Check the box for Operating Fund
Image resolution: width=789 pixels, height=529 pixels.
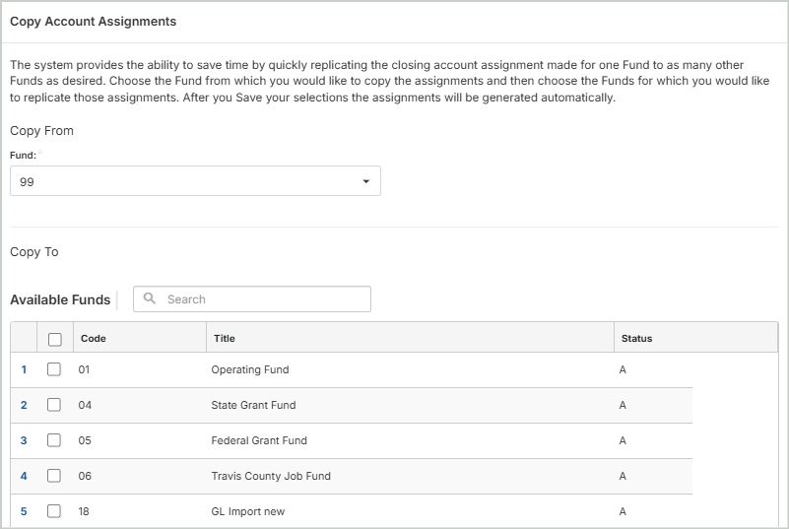click(x=55, y=369)
